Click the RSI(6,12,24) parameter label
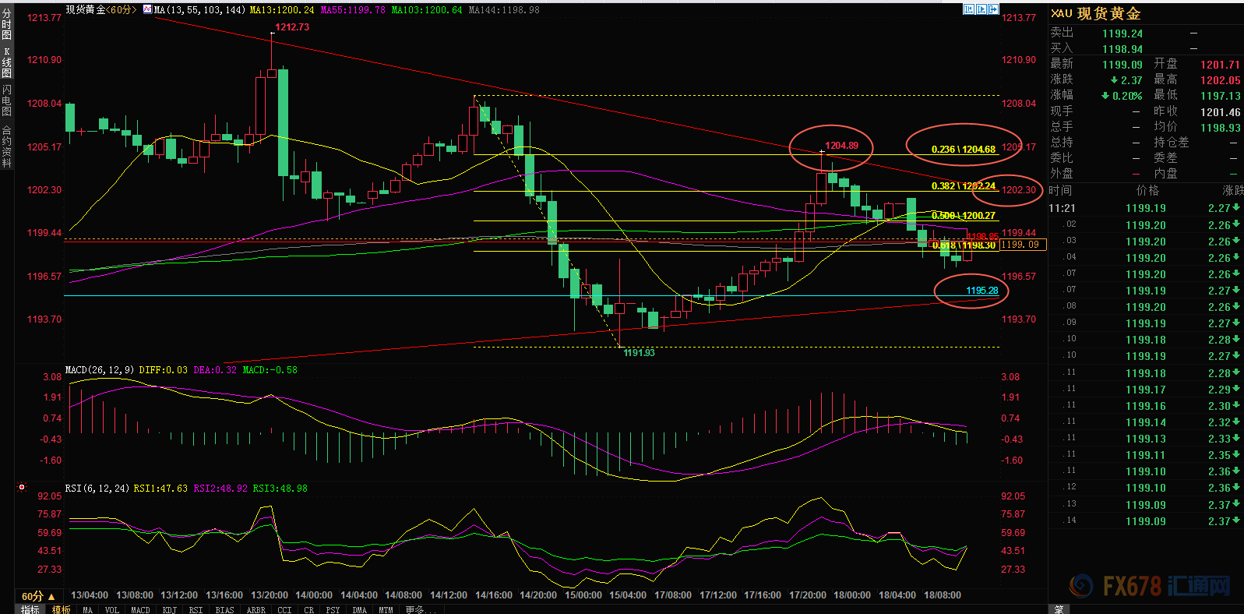The image size is (1244, 614). point(97,489)
